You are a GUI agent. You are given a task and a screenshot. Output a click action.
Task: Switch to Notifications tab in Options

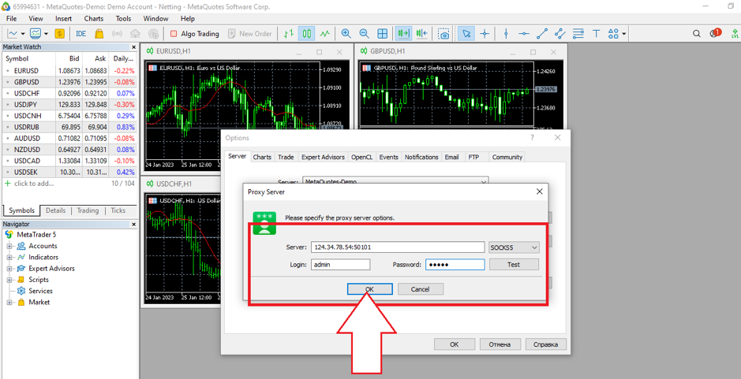point(421,157)
